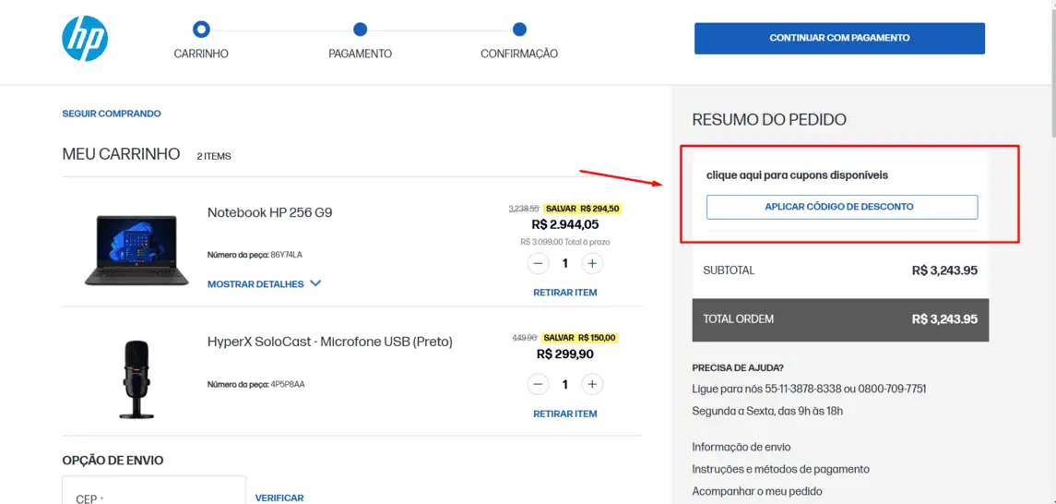Click Aplicar Código de Desconto button

(842, 207)
